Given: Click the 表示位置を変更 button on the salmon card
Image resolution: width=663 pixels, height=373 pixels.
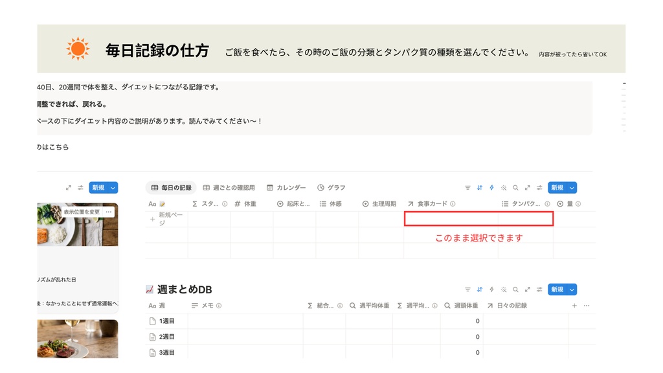Looking at the screenshot, I should click(82, 212).
